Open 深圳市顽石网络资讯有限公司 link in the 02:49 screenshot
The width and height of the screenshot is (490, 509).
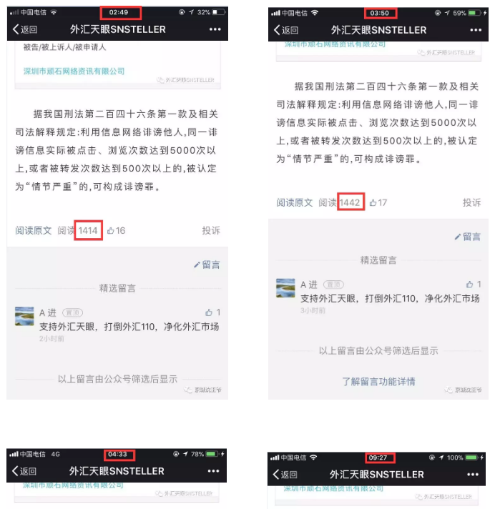coord(74,71)
